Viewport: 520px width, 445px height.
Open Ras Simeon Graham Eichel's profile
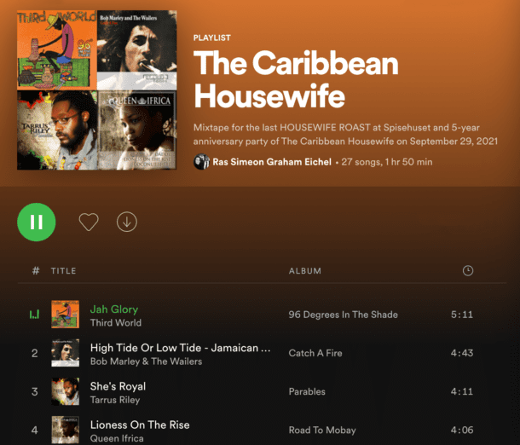(272, 162)
